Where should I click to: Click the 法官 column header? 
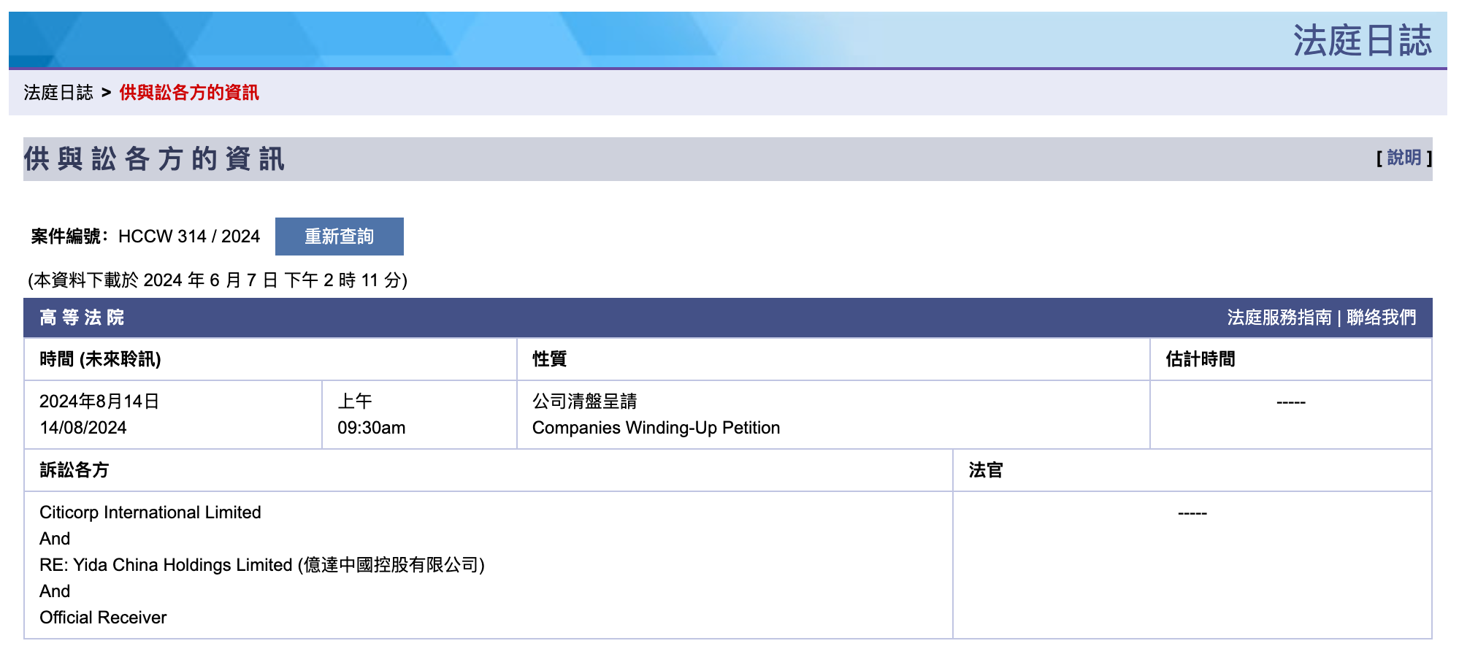pyautogui.click(x=986, y=470)
